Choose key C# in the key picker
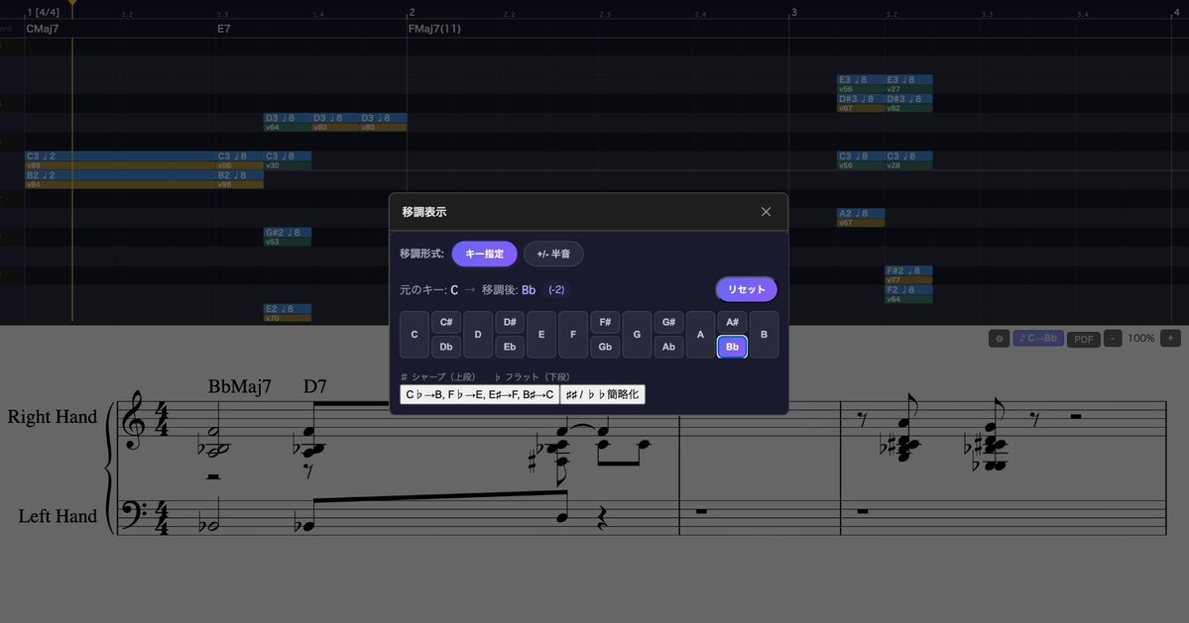The image size is (1189, 623). tap(446, 322)
